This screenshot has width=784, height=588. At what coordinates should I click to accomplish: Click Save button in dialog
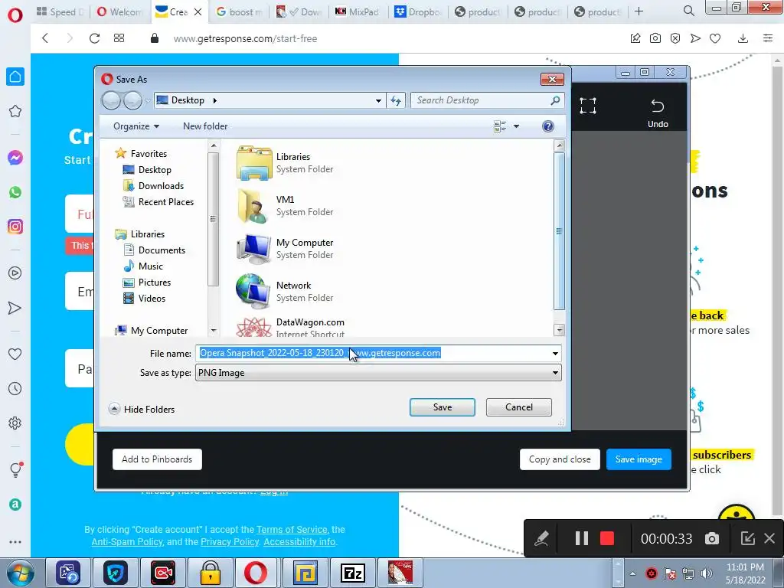442,407
